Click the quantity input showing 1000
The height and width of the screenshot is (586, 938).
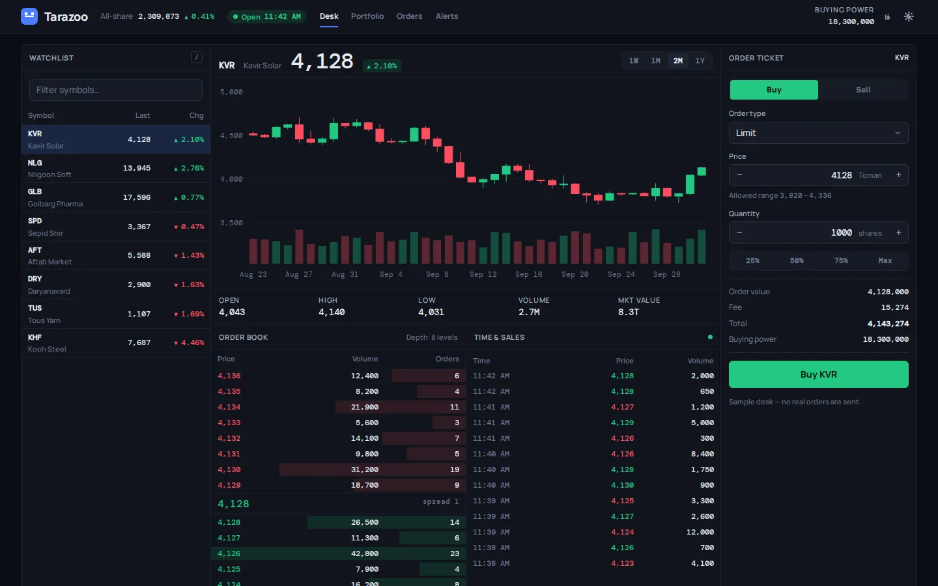coord(801,232)
